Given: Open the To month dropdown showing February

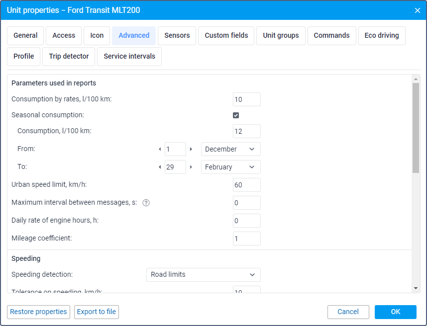Looking at the screenshot, I should 230,167.
